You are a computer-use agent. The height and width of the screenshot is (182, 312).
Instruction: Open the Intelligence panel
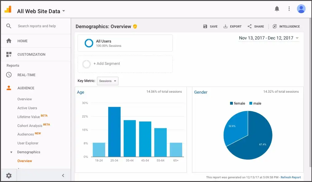tap(286, 26)
